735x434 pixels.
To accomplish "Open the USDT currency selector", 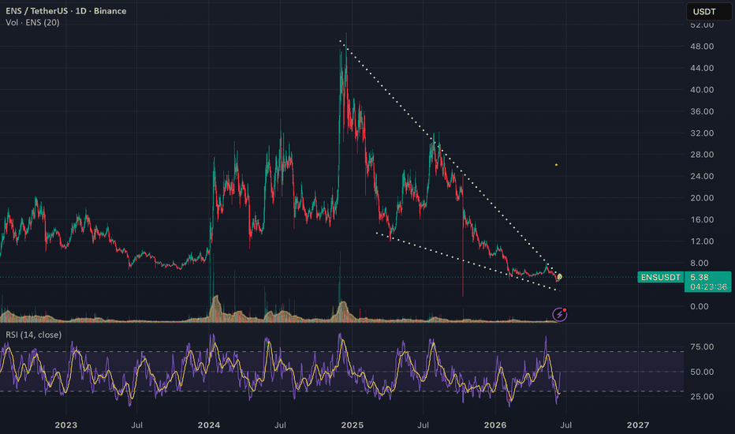I will [x=708, y=11].
